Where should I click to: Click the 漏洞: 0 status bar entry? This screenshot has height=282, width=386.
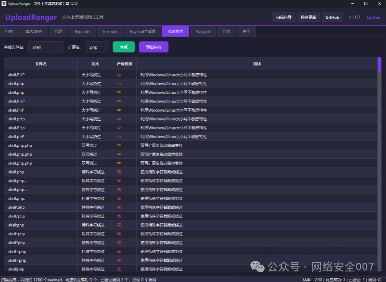[374, 280]
